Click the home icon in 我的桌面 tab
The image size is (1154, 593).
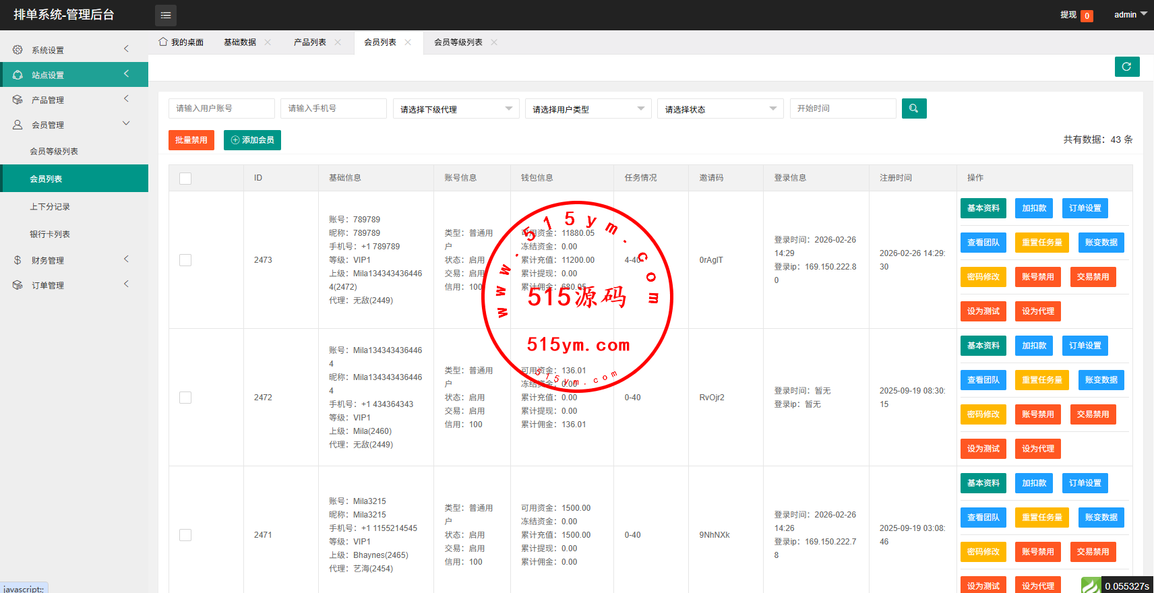click(x=163, y=42)
